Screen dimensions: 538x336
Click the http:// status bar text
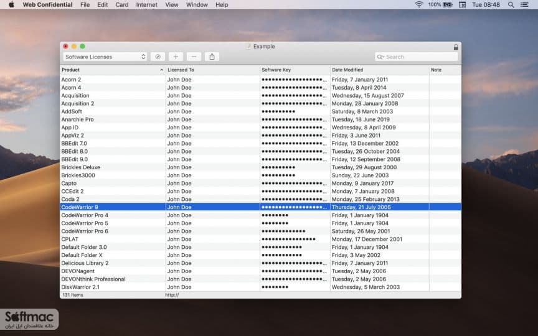click(172, 295)
